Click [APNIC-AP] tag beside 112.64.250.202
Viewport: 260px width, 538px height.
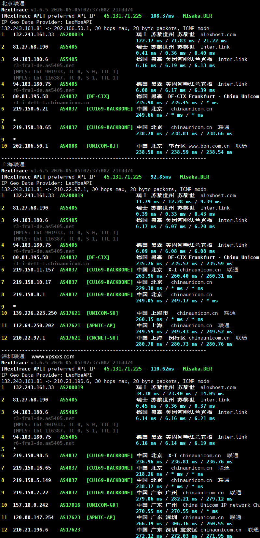coord(101,326)
